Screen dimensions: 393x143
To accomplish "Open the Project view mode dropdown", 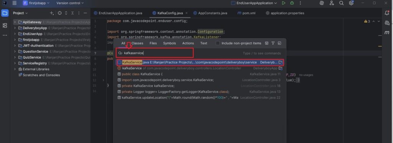I will (20, 13).
